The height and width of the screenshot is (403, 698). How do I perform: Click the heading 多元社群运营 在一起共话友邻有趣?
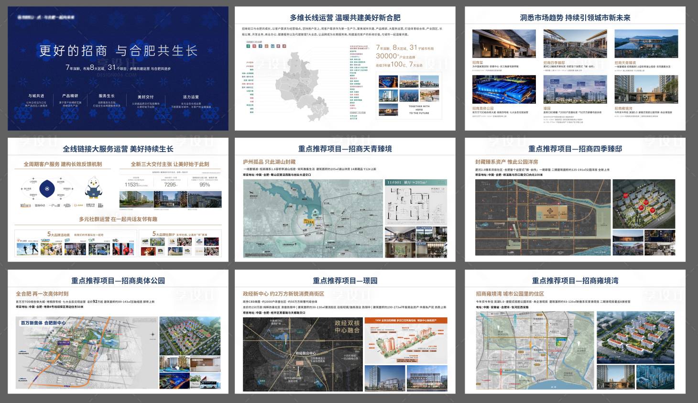pyautogui.click(x=118, y=219)
